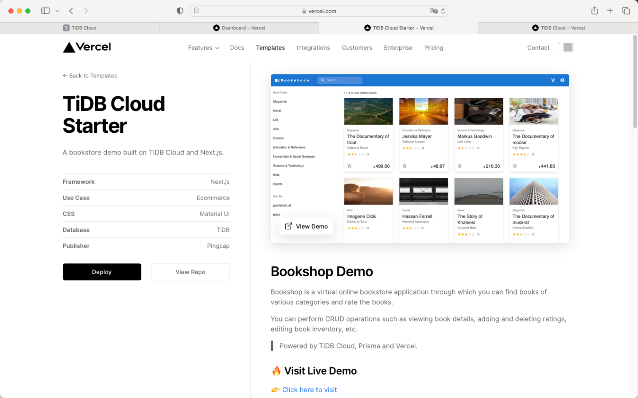Follow the 'Click here to visit' link
Image resolution: width=638 pixels, height=398 pixels.
tap(309, 390)
